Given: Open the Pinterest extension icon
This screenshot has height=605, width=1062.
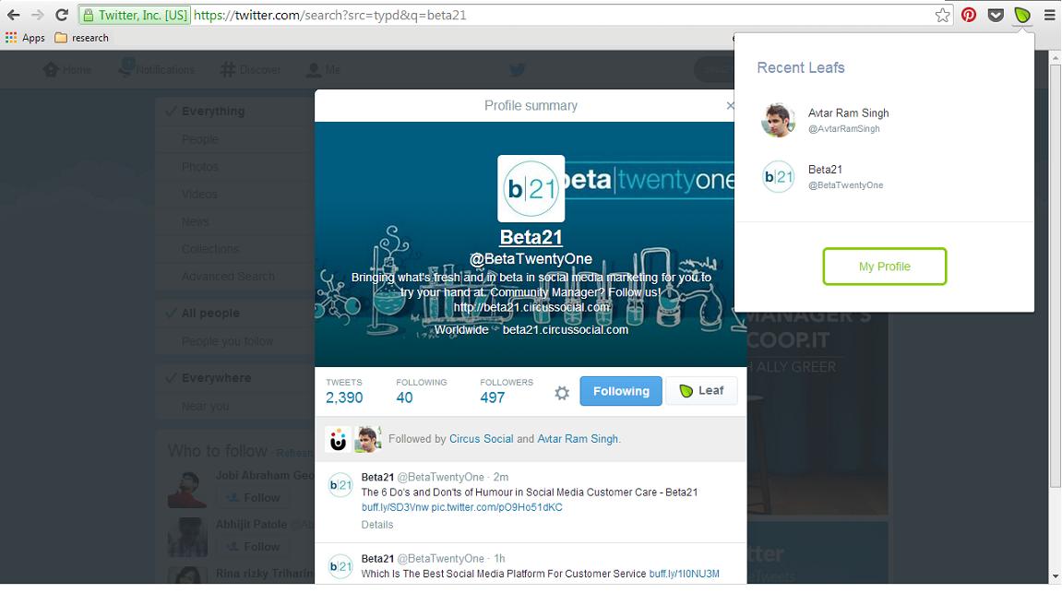Looking at the screenshot, I should pos(969,15).
